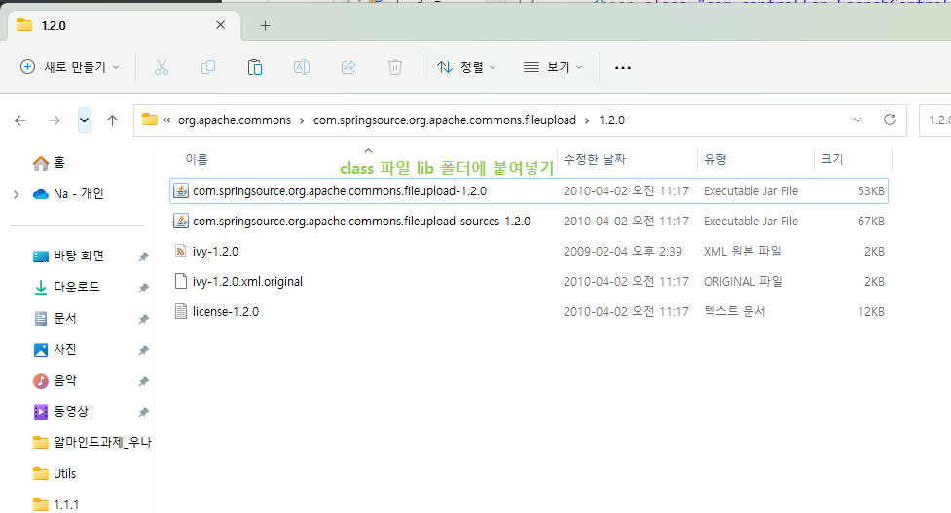951x513 pixels.
Task: Open 다운로드 folder in sidebar
Action: click(66, 287)
